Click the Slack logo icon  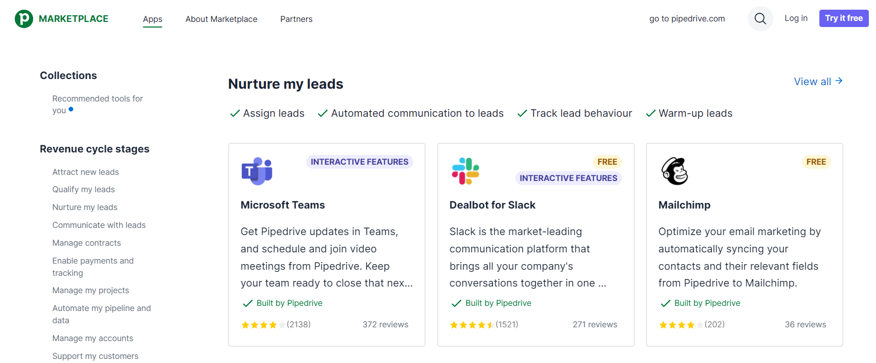(x=465, y=171)
